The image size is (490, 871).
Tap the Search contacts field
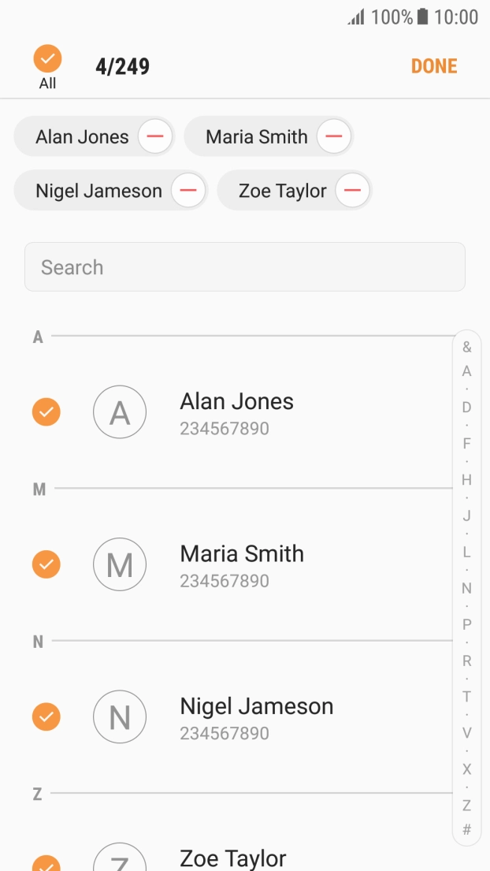click(x=244, y=267)
